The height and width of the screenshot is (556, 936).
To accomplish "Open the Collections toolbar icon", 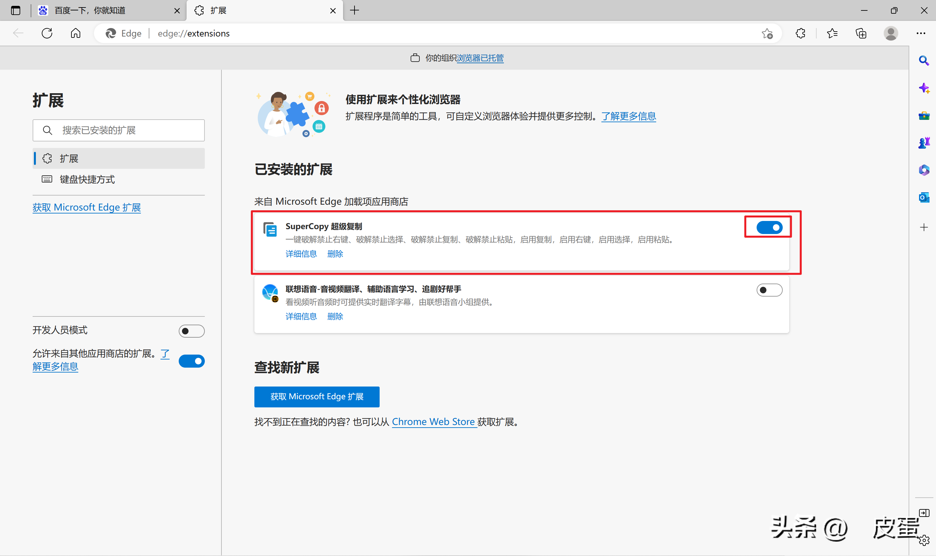I will (861, 33).
